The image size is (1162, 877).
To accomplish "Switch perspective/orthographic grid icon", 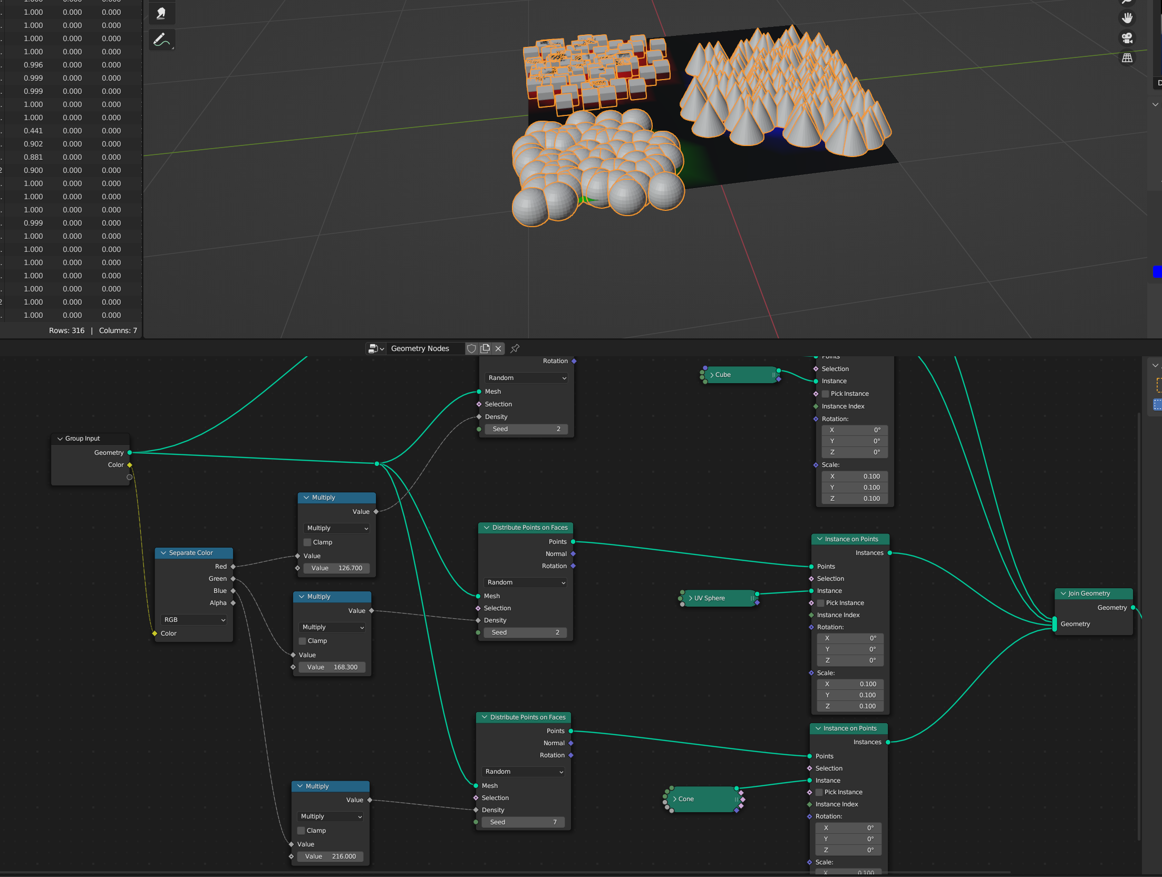I will coord(1127,58).
